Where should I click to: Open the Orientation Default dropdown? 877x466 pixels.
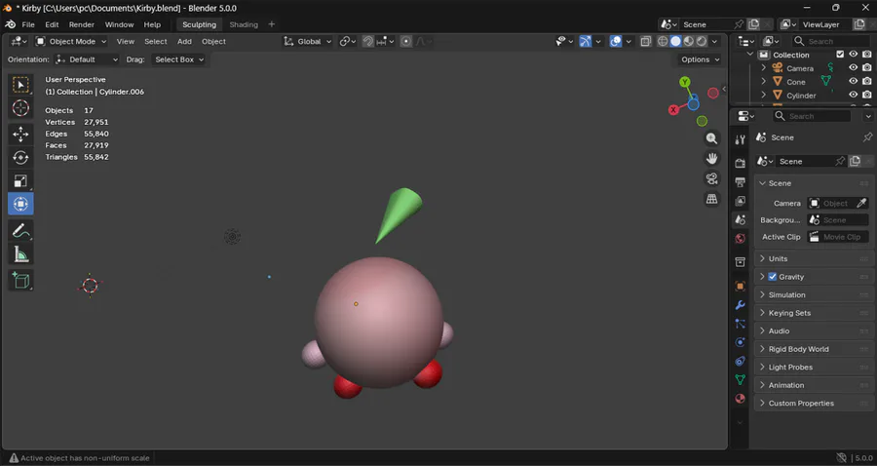tap(88, 59)
